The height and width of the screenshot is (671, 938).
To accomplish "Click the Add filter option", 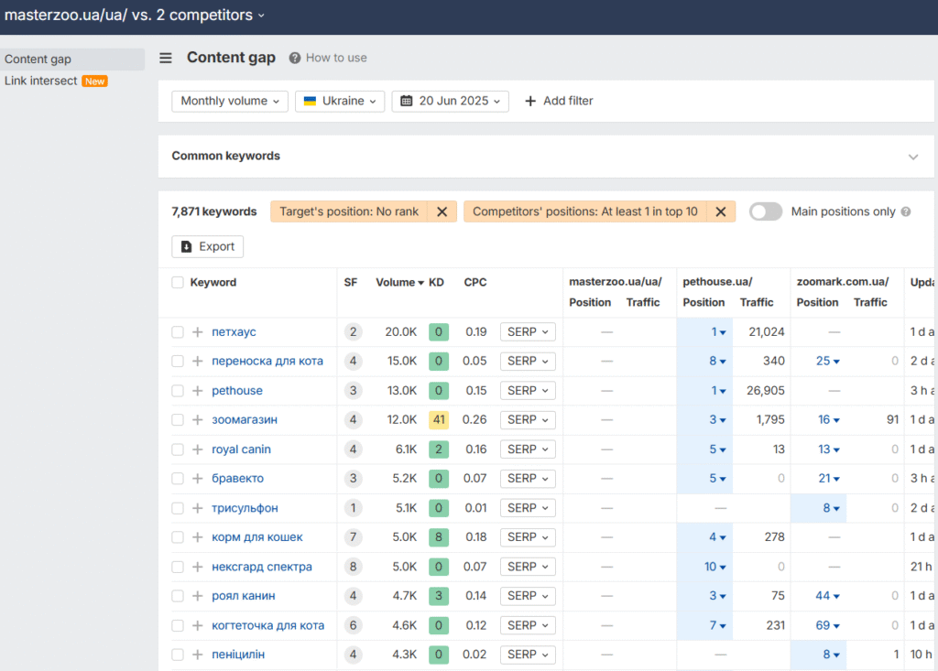I will click(559, 101).
